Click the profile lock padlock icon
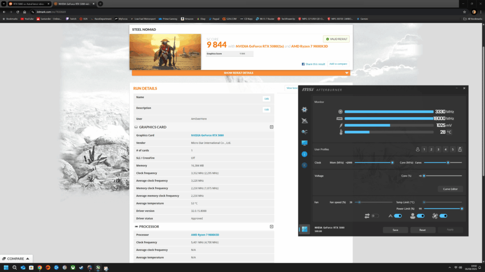The width and height of the screenshot is (485, 272). tap(460, 149)
